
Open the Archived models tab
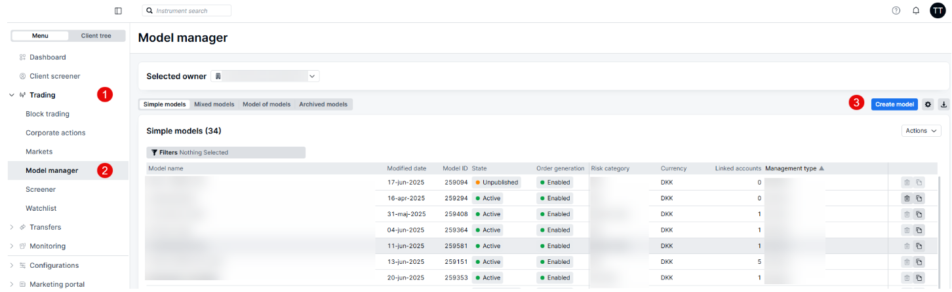(323, 104)
